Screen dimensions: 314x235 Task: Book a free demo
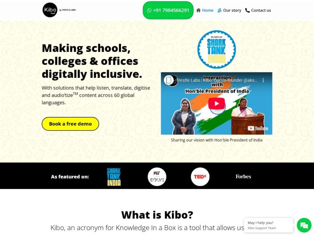(70, 124)
